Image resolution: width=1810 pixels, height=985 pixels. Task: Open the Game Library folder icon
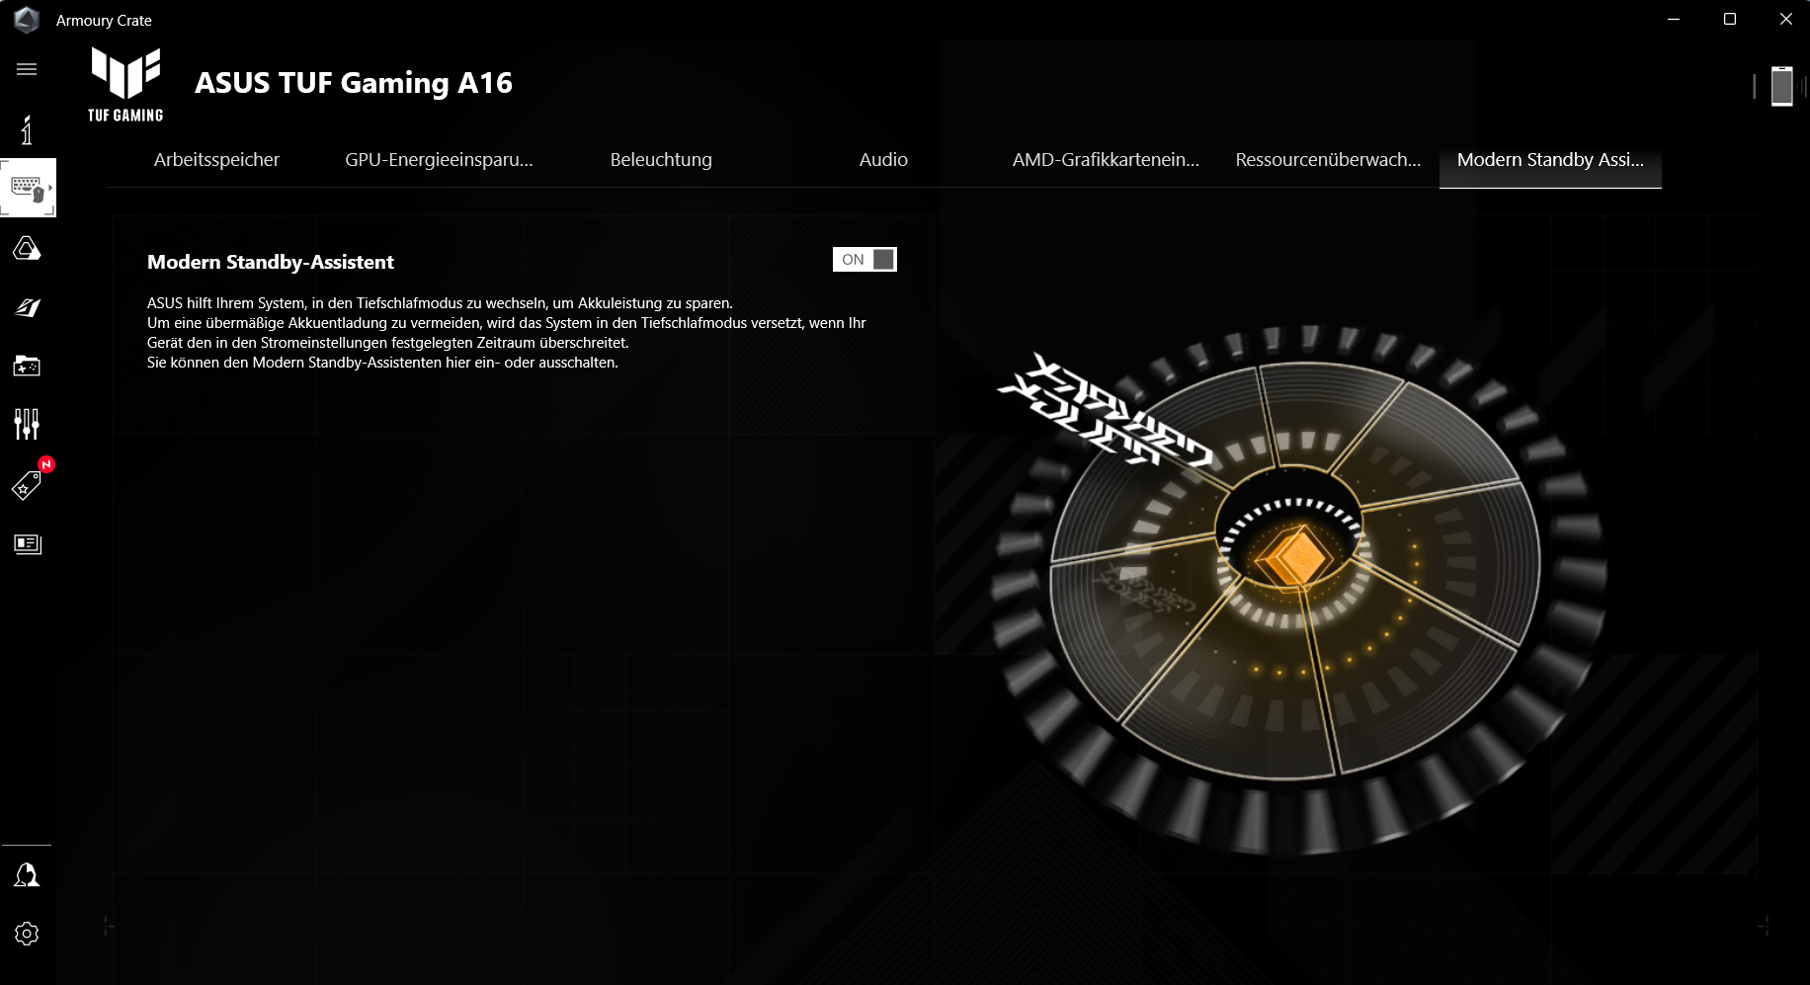click(x=27, y=366)
